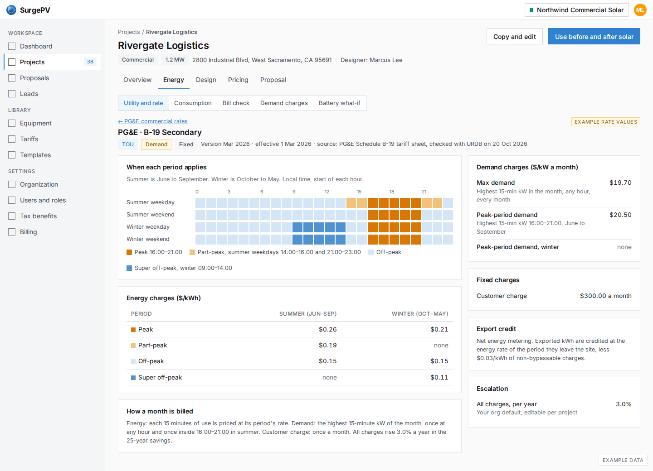653x471 pixels.
Task: Open the Pricing tab
Action: point(238,80)
